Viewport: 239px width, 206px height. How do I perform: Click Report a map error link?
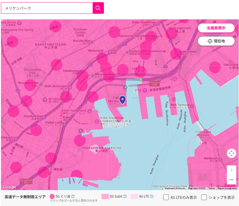click(227, 188)
